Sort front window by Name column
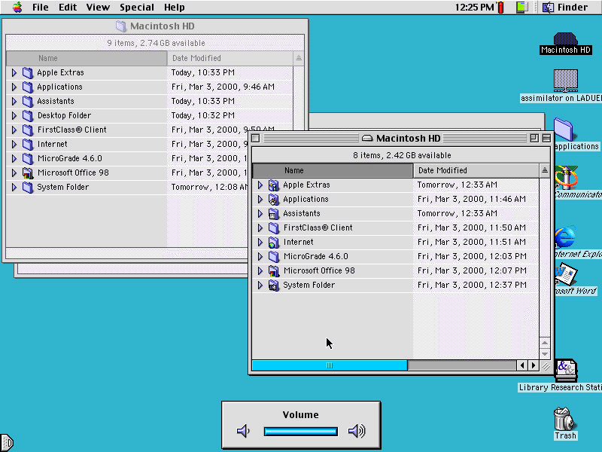Viewport: 602px width, 452px height. [x=332, y=171]
